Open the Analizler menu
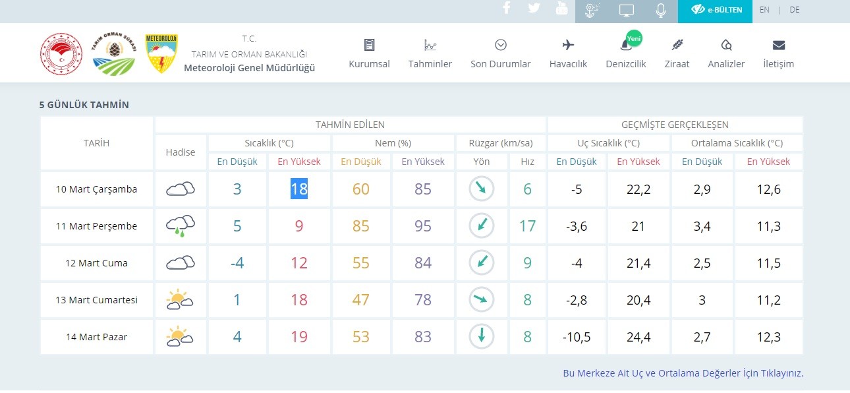 point(726,53)
